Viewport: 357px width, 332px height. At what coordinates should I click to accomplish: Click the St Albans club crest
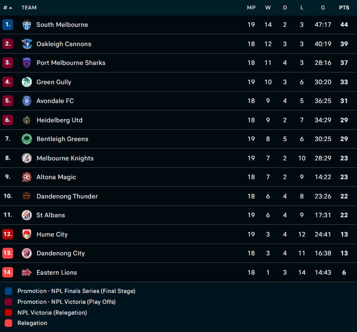point(27,215)
